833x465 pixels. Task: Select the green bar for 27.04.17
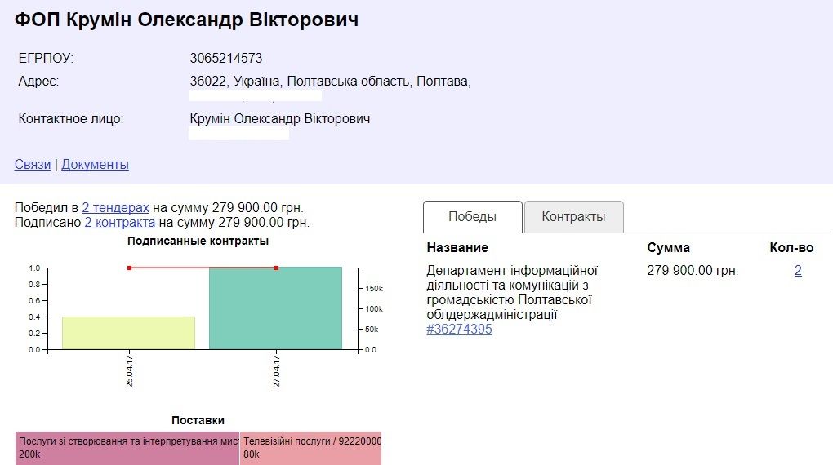point(275,308)
